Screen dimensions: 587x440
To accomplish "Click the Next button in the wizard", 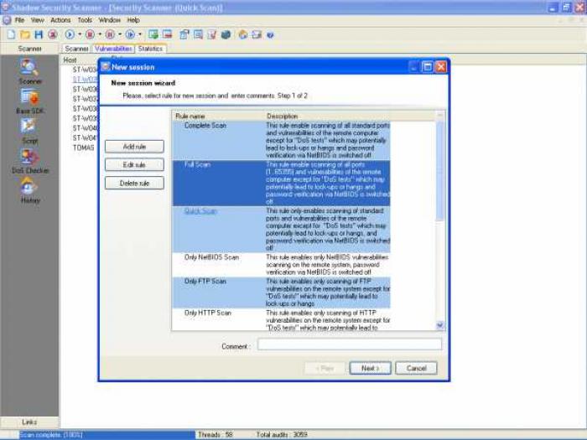I will coord(371,368).
